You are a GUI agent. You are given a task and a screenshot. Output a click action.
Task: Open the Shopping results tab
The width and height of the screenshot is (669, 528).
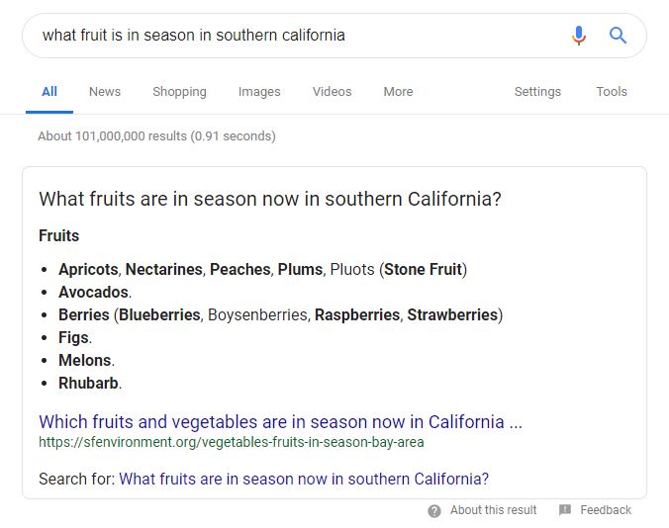(180, 92)
